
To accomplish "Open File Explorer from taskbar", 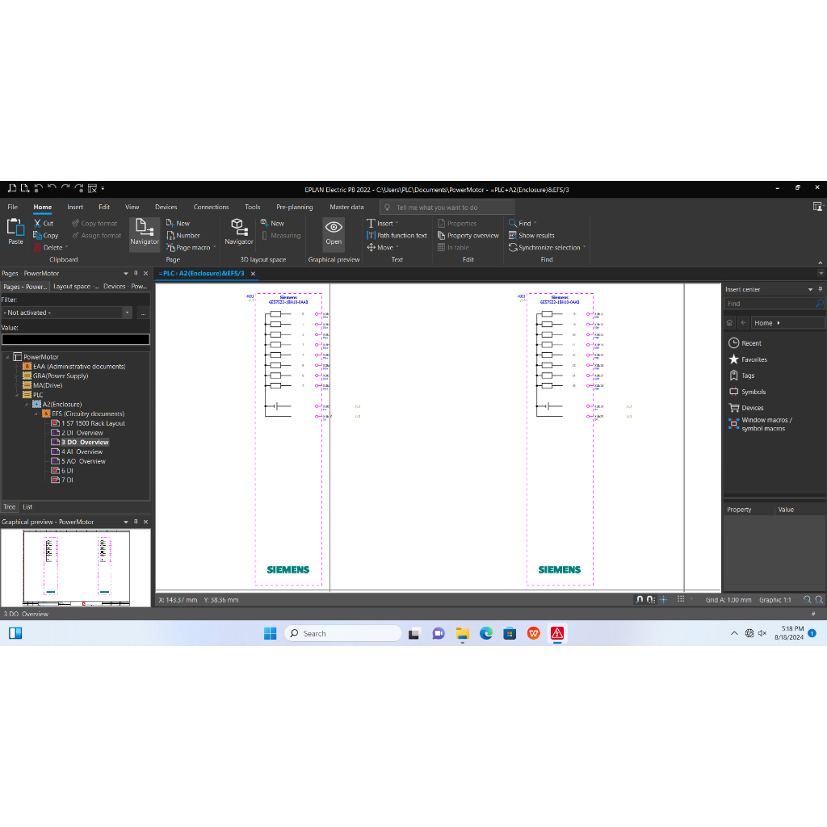I will click(463, 633).
